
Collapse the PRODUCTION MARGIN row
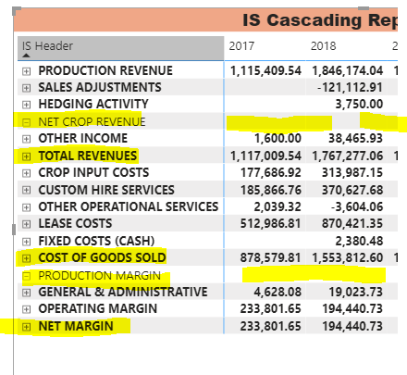click(x=26, y=276)
